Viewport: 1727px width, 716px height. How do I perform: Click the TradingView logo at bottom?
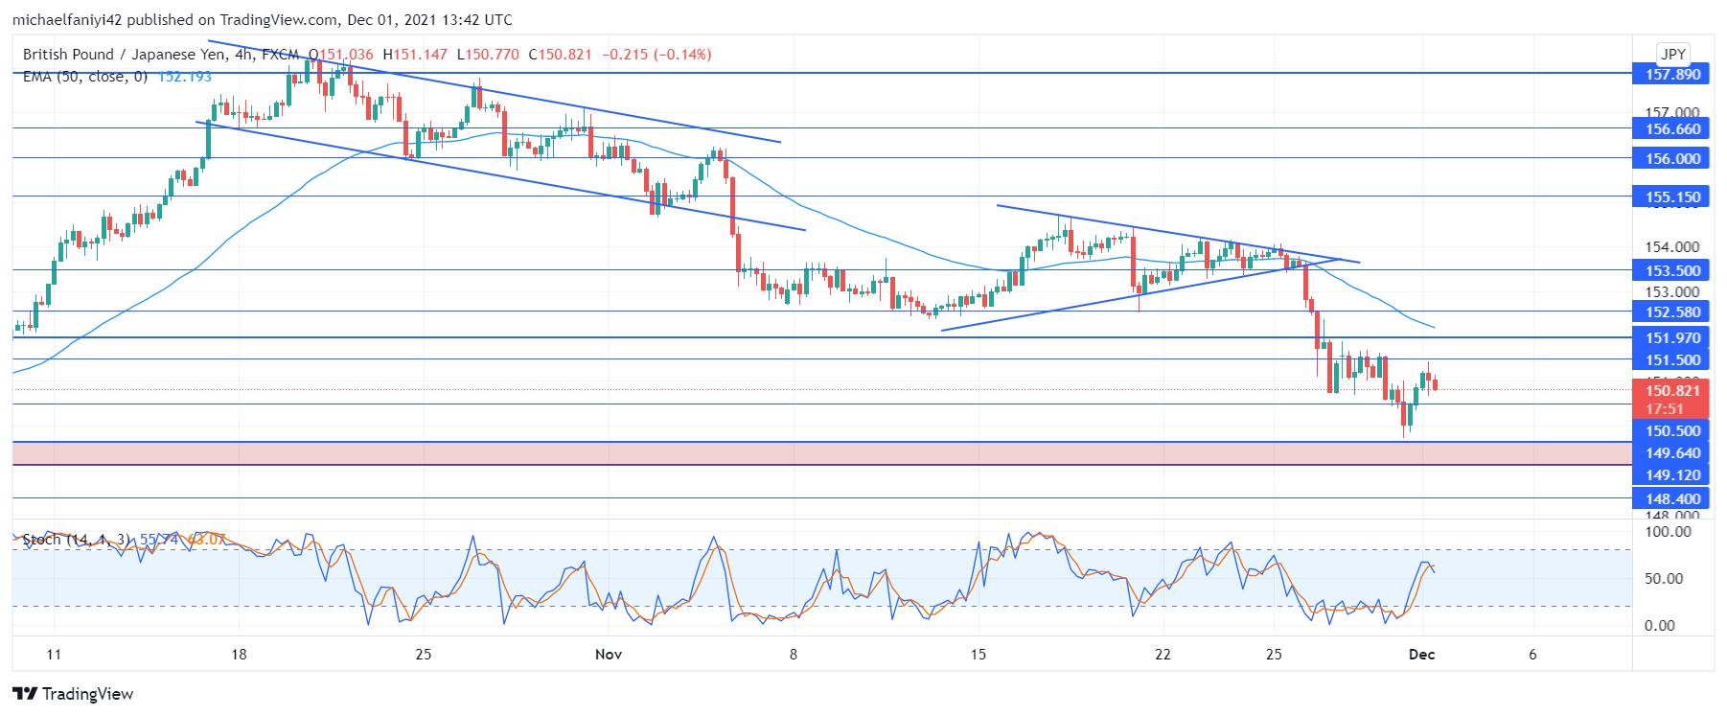coord(73,694)
